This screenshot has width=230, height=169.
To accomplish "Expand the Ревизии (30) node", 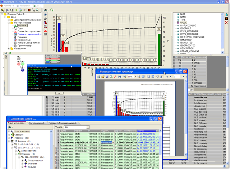I will tap(9, 138).
